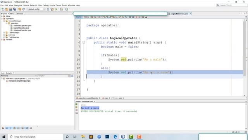Open the Sublime Text taskbar icon
The image size is (248, 140).
click(91, 136)
